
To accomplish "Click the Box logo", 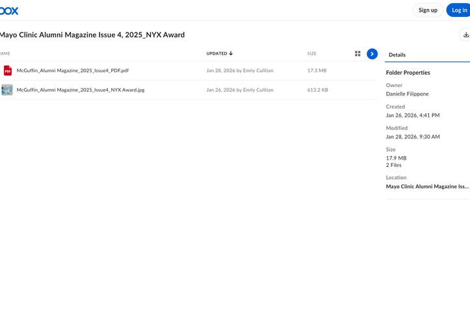I will click(x=8, y=11).
